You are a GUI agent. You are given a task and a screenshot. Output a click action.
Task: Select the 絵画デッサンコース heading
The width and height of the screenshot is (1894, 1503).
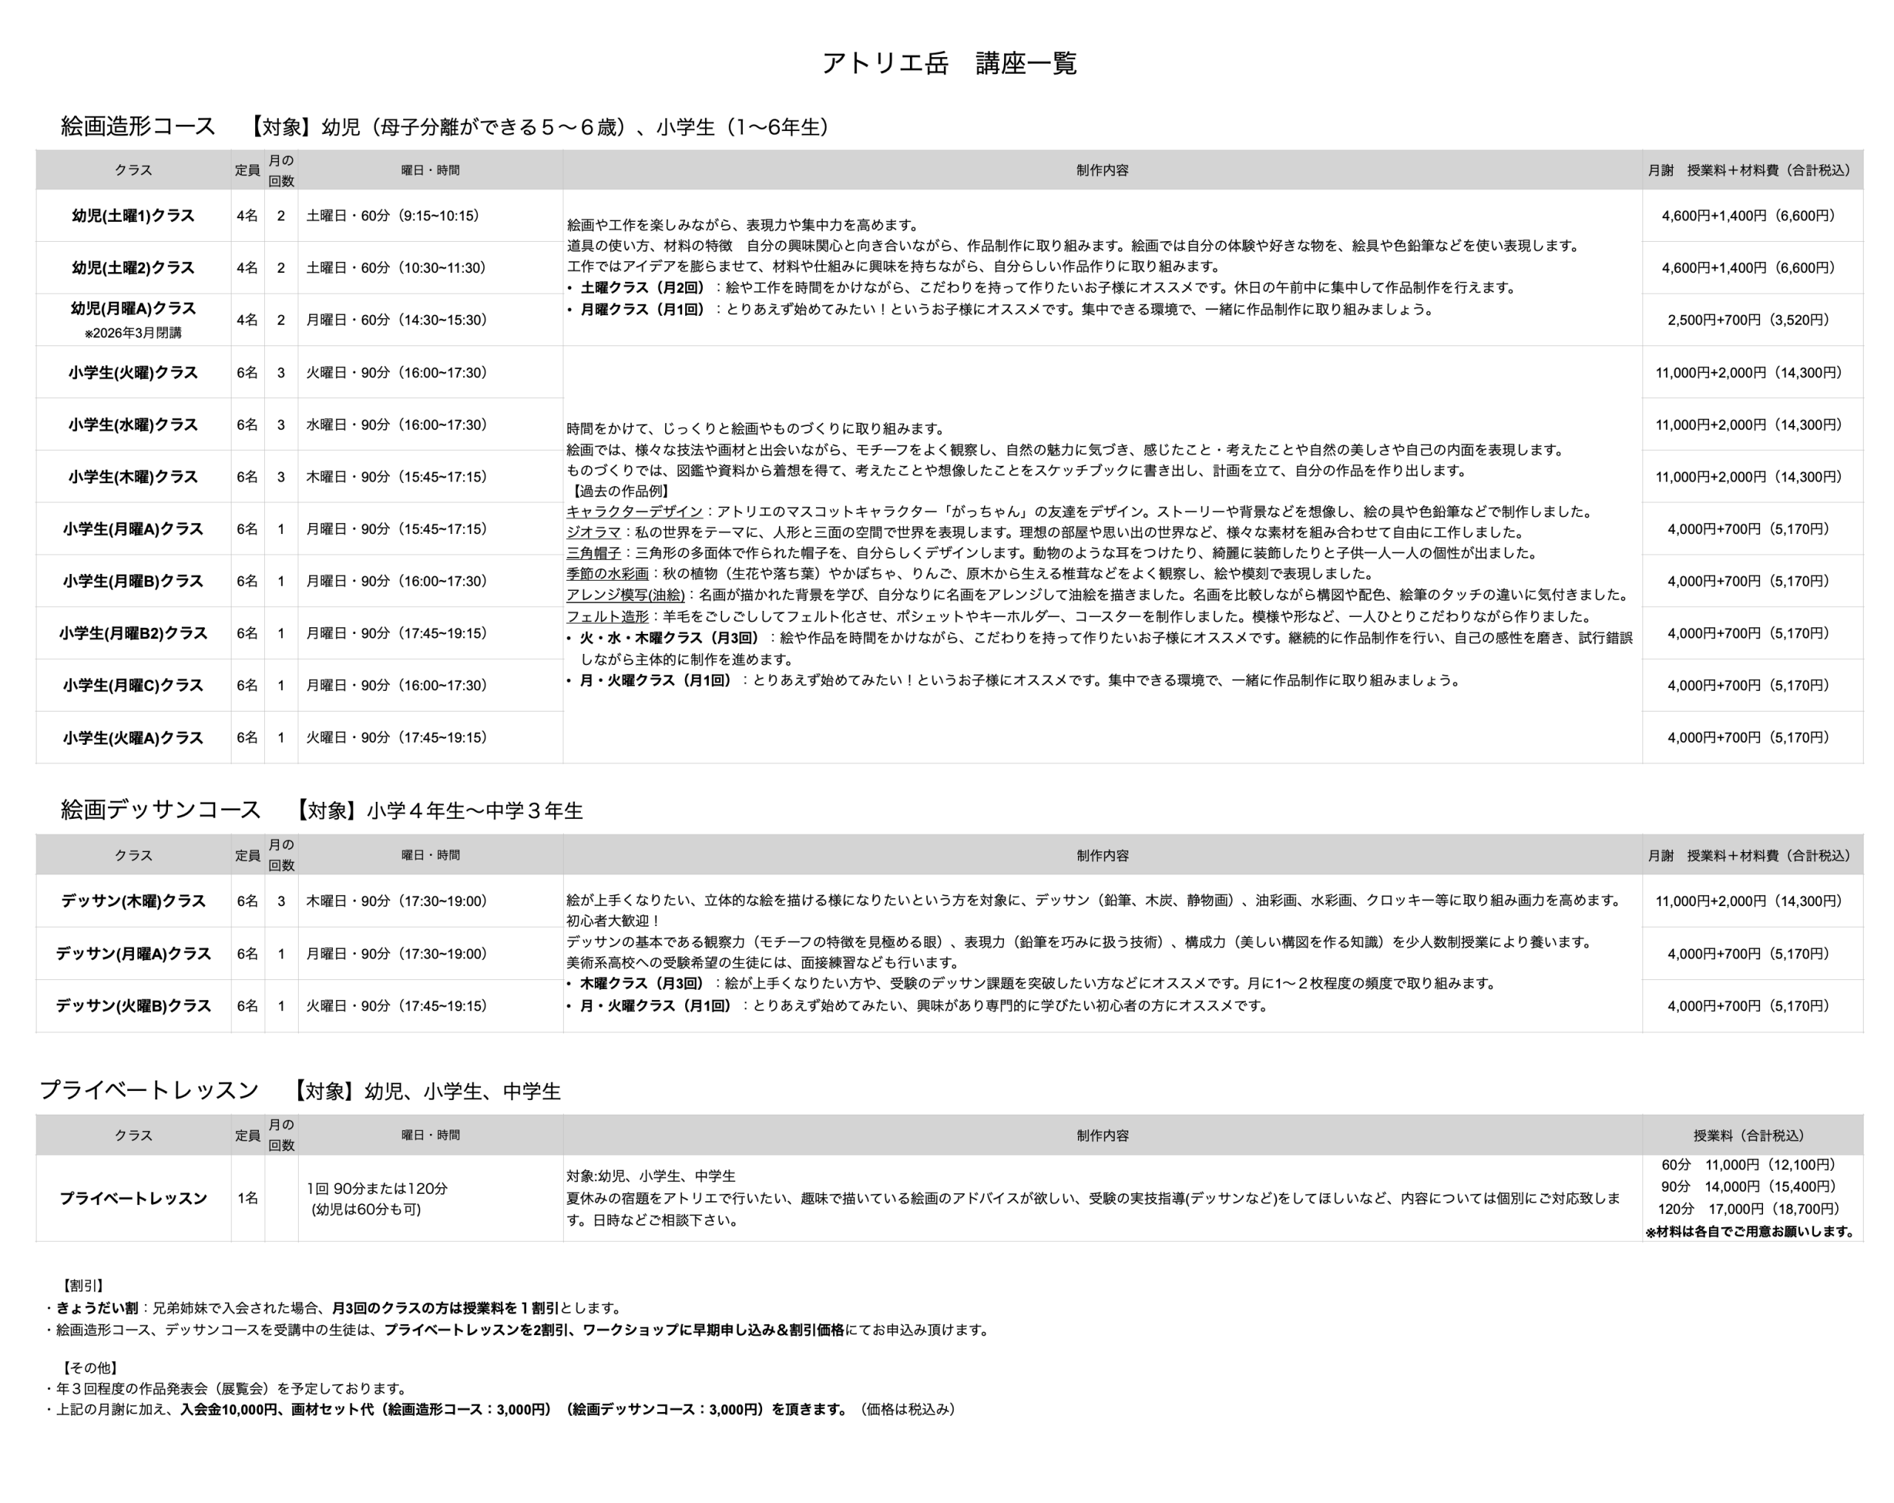tap(161, 810)
